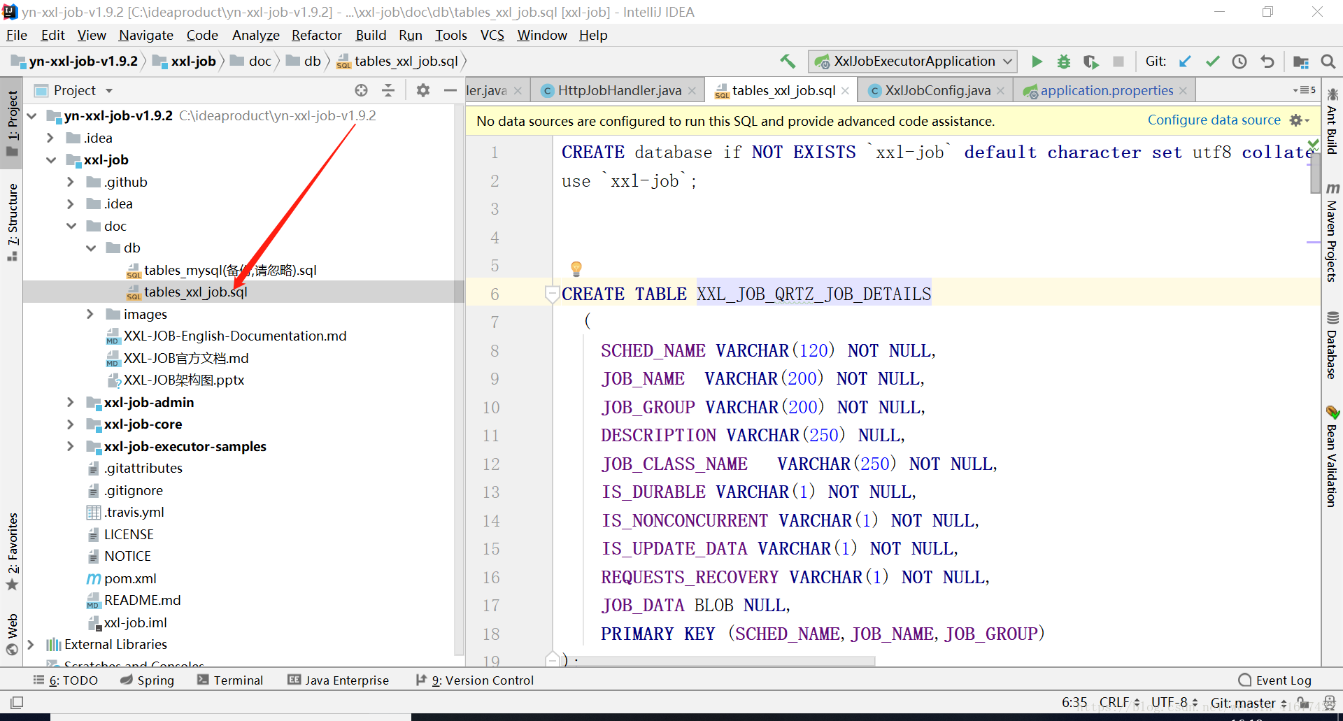Open the 6: TODO tool window
This screenshot has width=1343, height=721.
point(66,680)
